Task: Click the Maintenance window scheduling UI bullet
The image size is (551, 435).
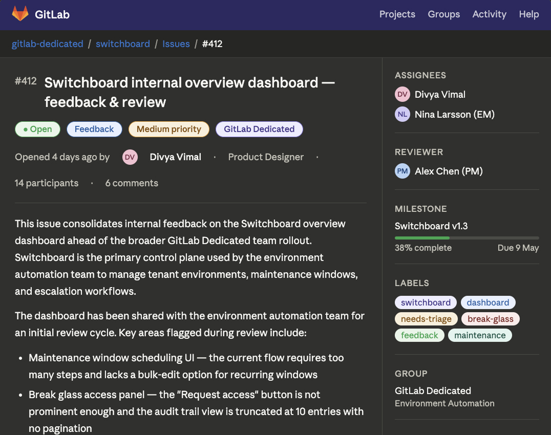Action: tap(186, 366)
